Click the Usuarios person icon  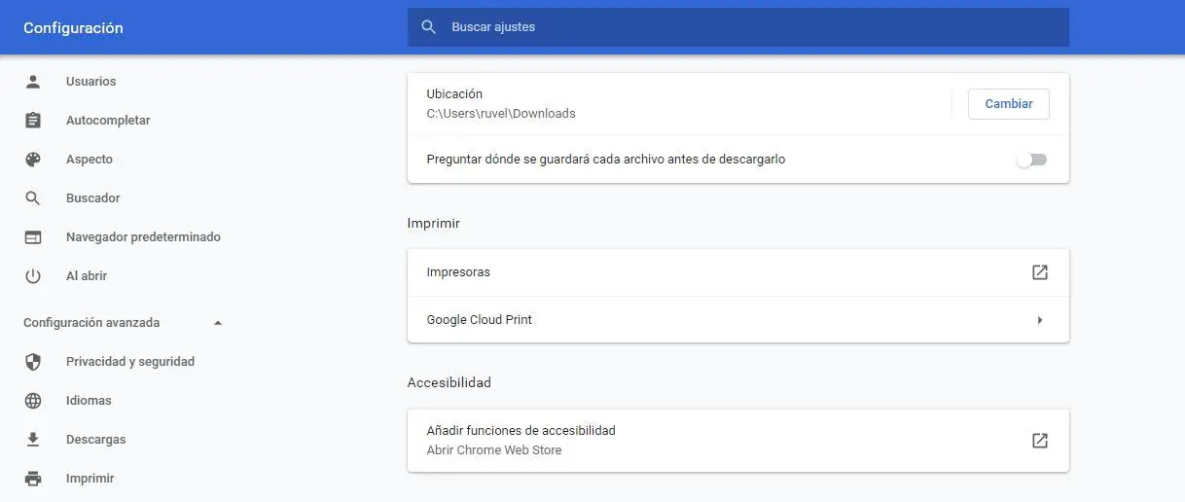(x=33, y=82)
